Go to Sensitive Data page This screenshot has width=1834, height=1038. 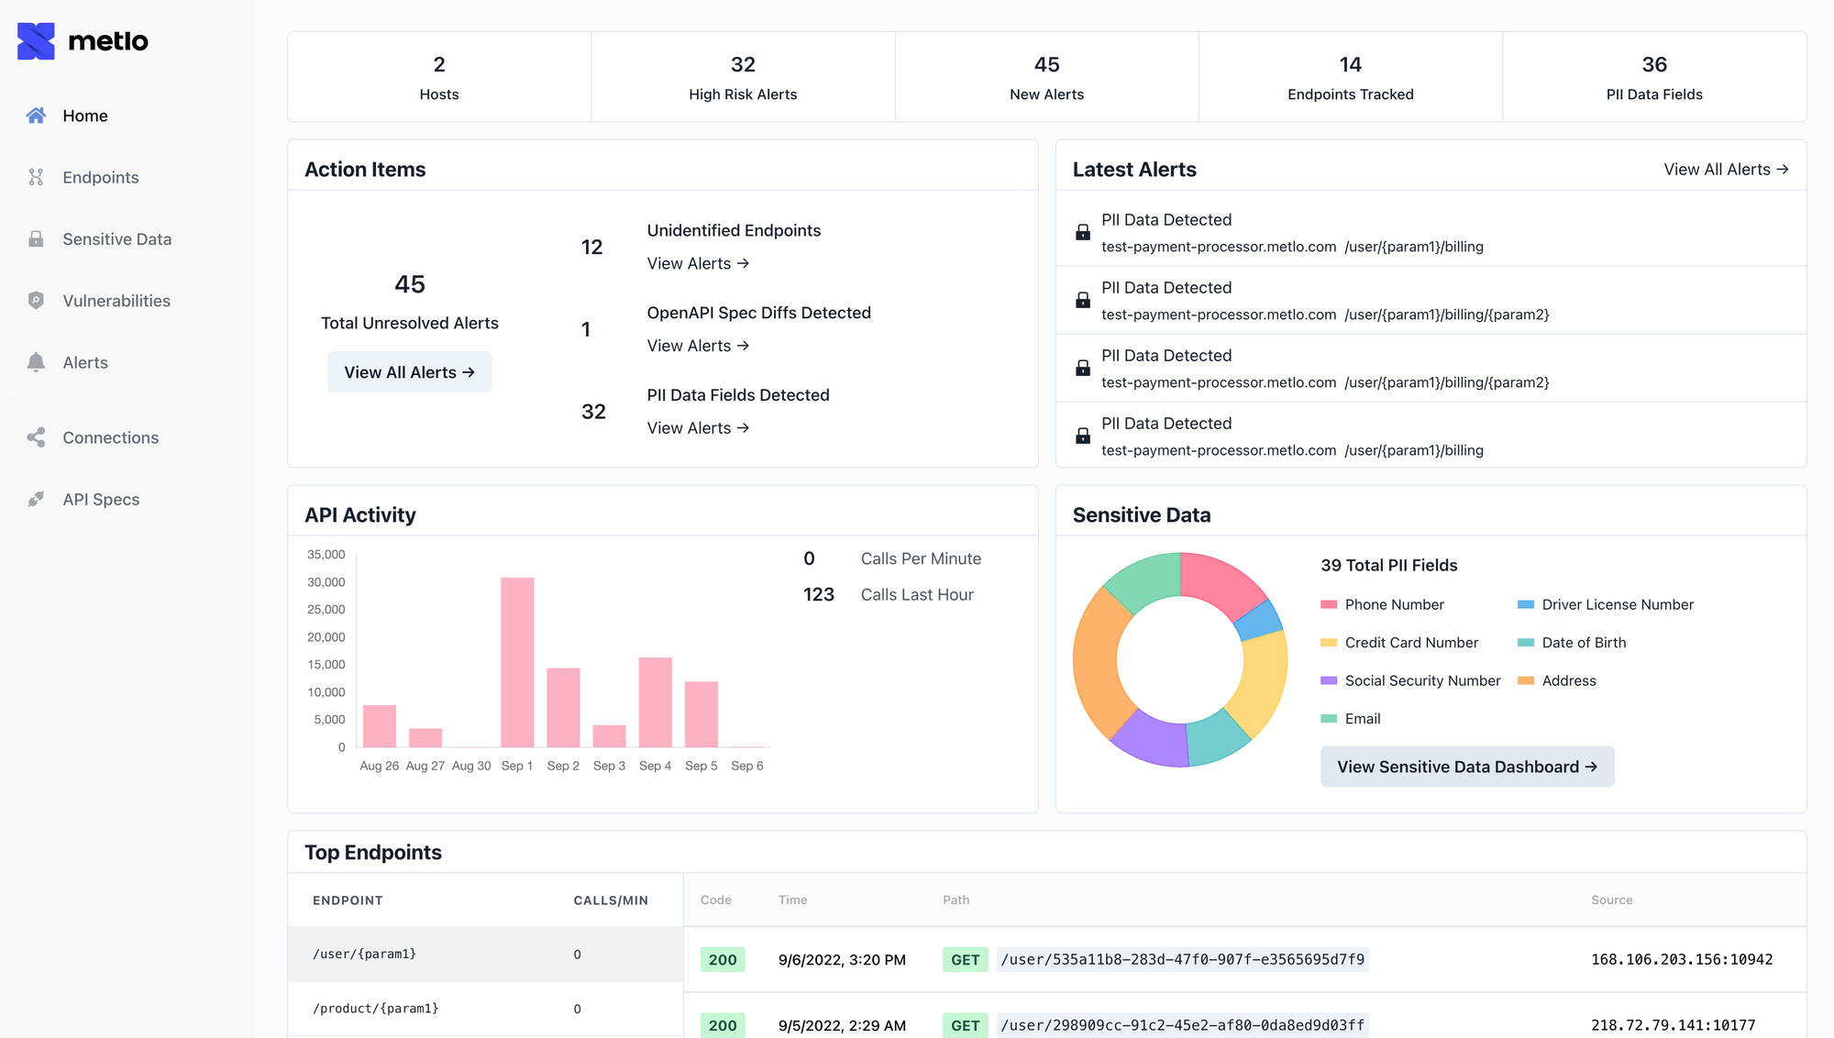[116, 239]
